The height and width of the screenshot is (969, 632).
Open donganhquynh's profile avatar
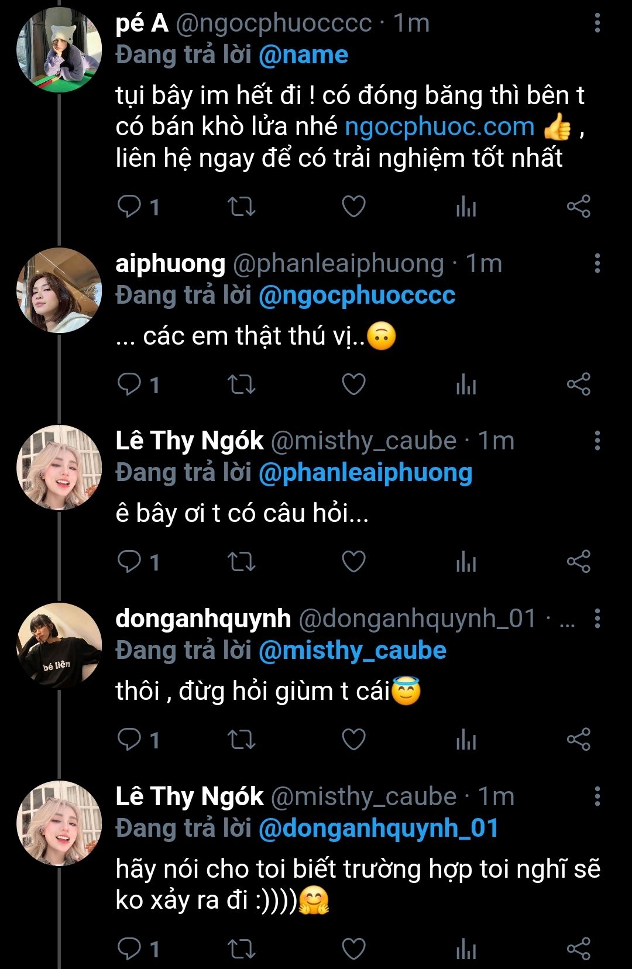(x=59, y=645)
